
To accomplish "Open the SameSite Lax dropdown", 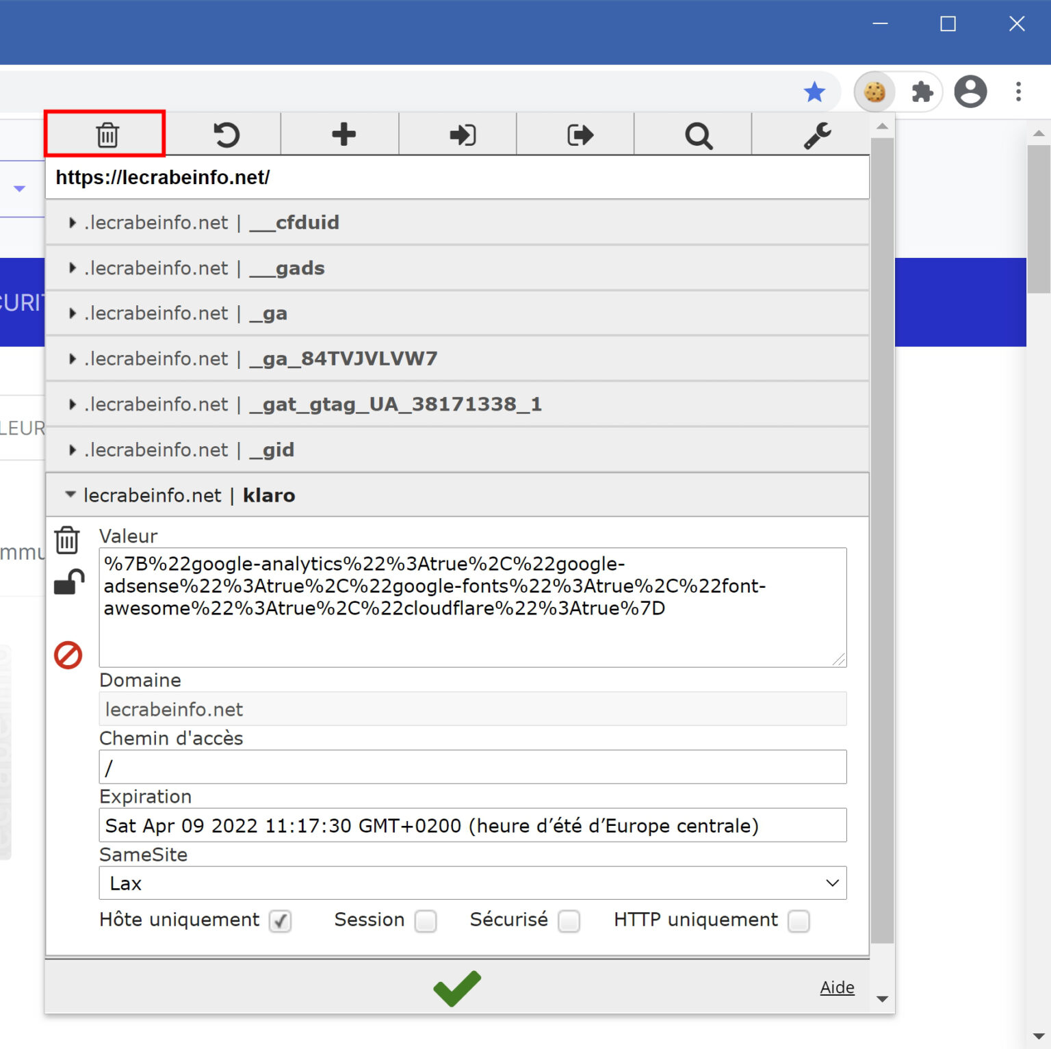I will coord(473,883).
